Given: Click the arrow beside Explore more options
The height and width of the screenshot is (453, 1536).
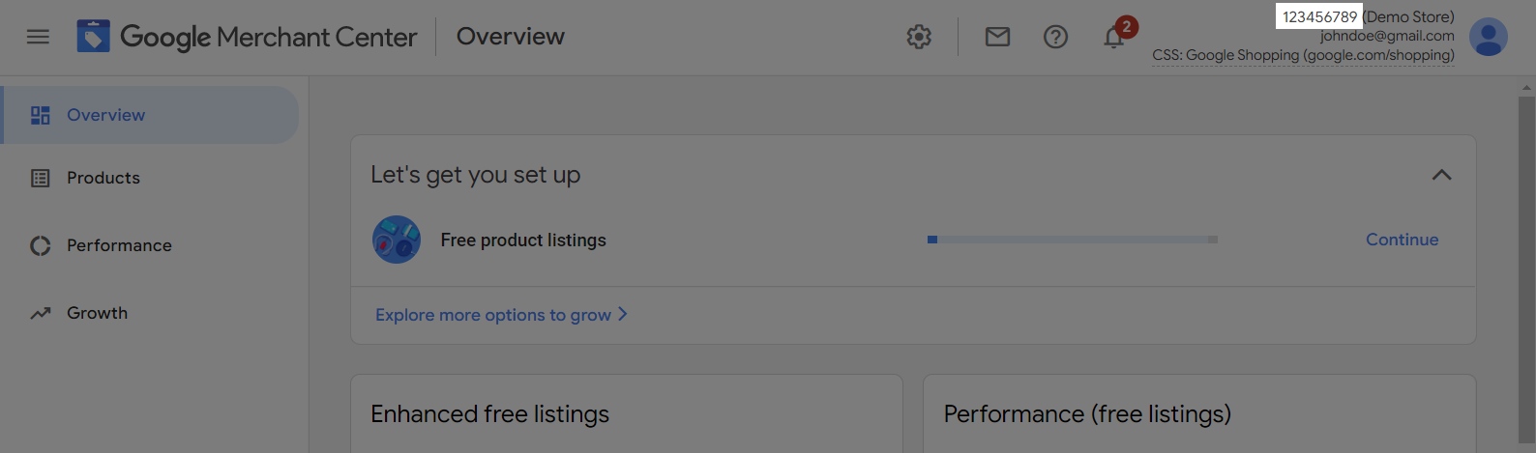Looking at the screenshot, I should pos(623,314).
